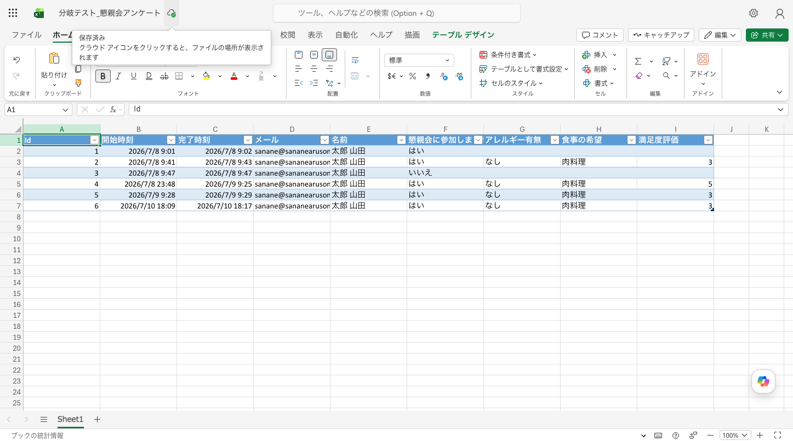Image resolution: width=793 pixels, height=441 pixels.
Task: Click Wrap Text icon
Action: point(355,60)
